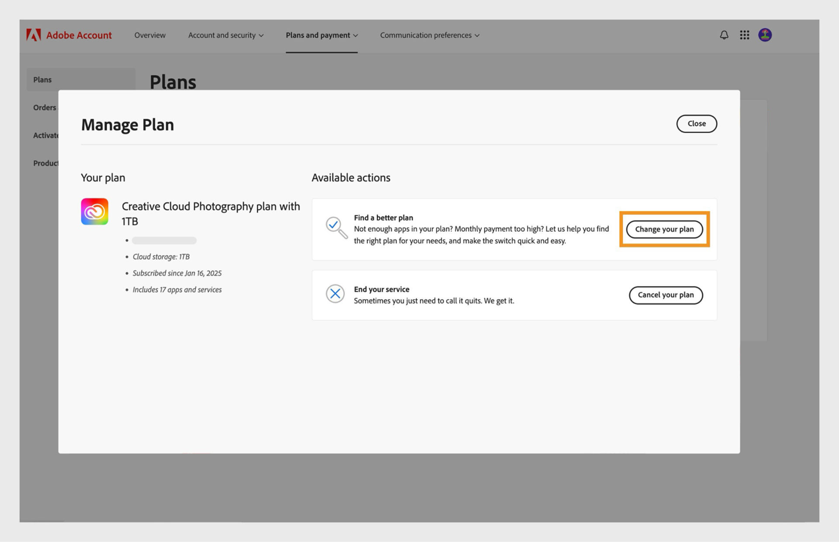Close the Manage Plan dialog
Viewport: 839px width, 542px height.
point(697,124)
